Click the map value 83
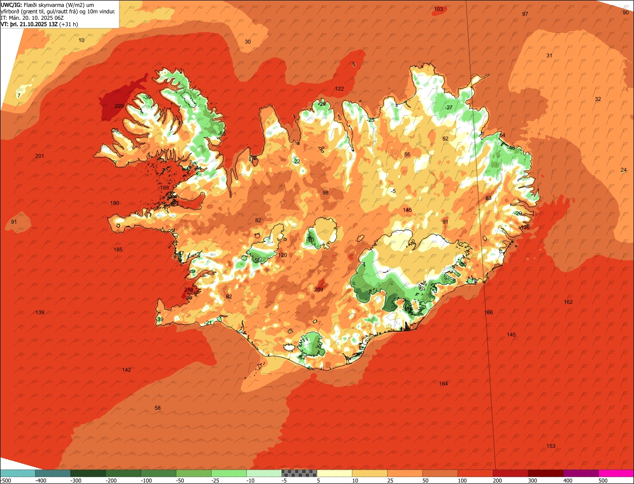 (488, 198)
